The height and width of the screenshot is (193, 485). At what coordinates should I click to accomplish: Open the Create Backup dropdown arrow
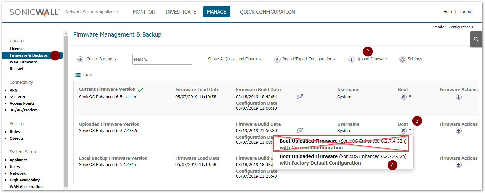click(115, 59)
